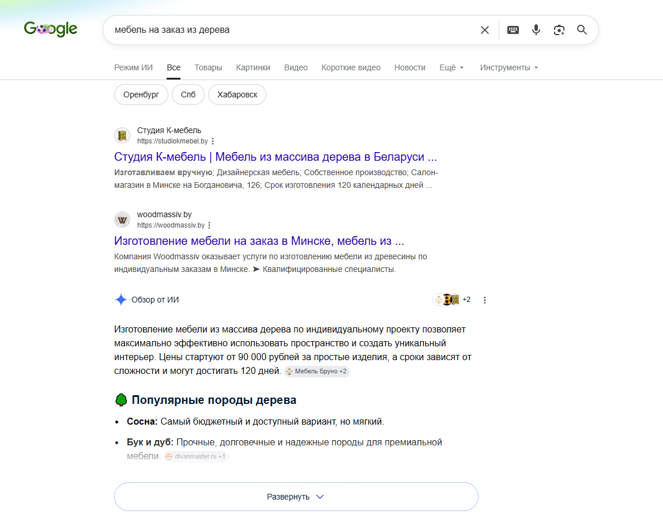Image resolution: width=663 pixels, height=522 pixels.
Task: Click the Студия К-мебель site name
Action: [169, 131]
